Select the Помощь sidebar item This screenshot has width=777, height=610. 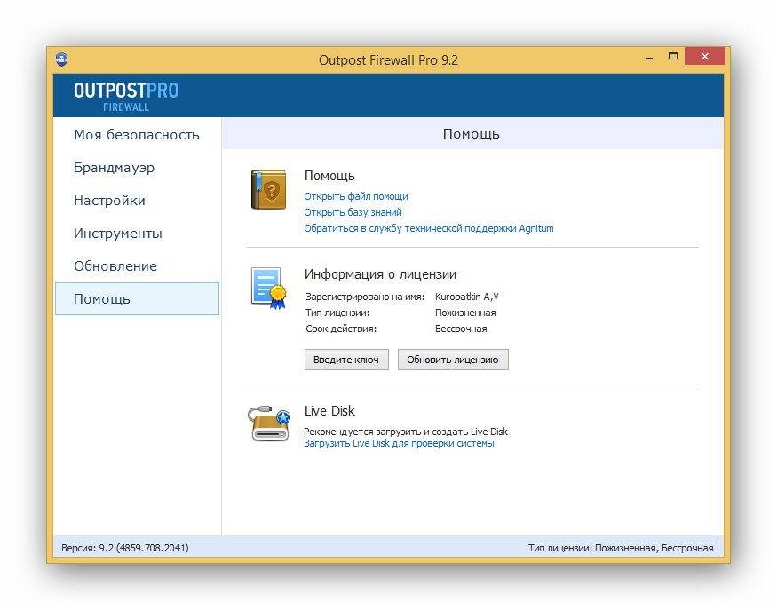137,299
